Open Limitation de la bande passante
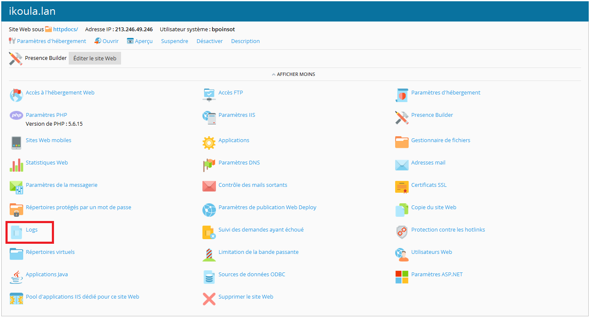Screen dimensions: 590x318 (x=258, y=252)
